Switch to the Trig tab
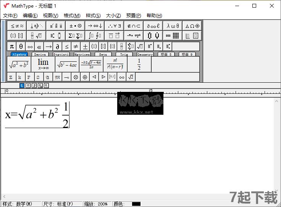Viewport: 281px width, 207px height. [124, 54]
